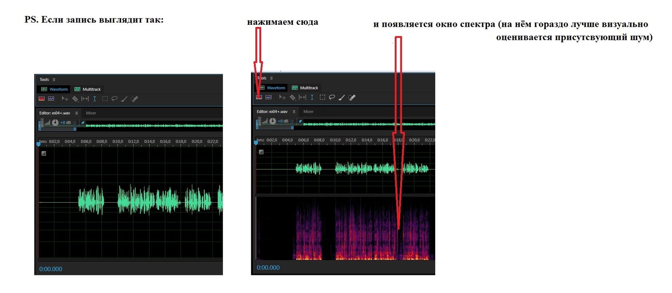Select Lasso Selection tool in left Audition toolbar
This screenshot has height=293, width=672.
pos(114,99)
